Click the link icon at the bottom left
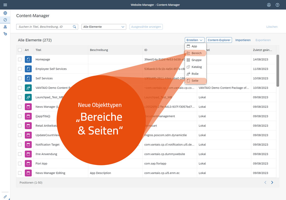The width and height of the screenshot is (286, 200). point(5,196)
